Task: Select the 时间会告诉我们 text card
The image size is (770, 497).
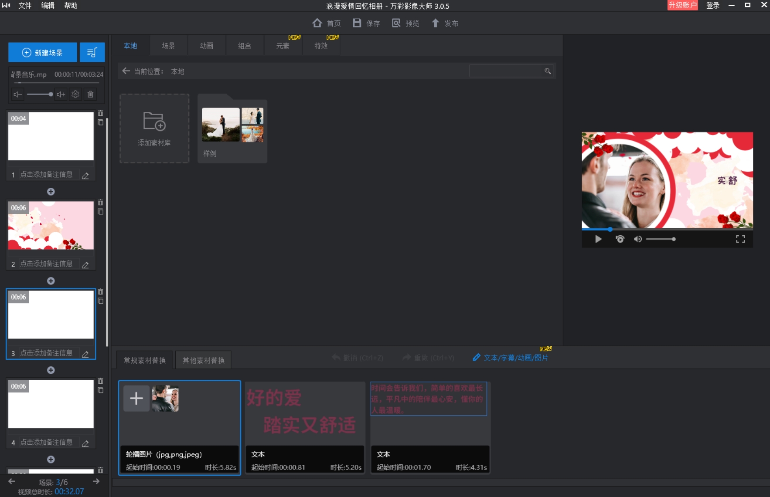Action: pos(430,428)
